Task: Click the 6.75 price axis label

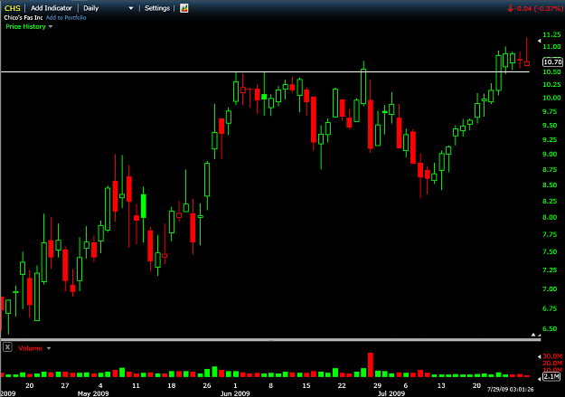Action: tap(550, 308)
